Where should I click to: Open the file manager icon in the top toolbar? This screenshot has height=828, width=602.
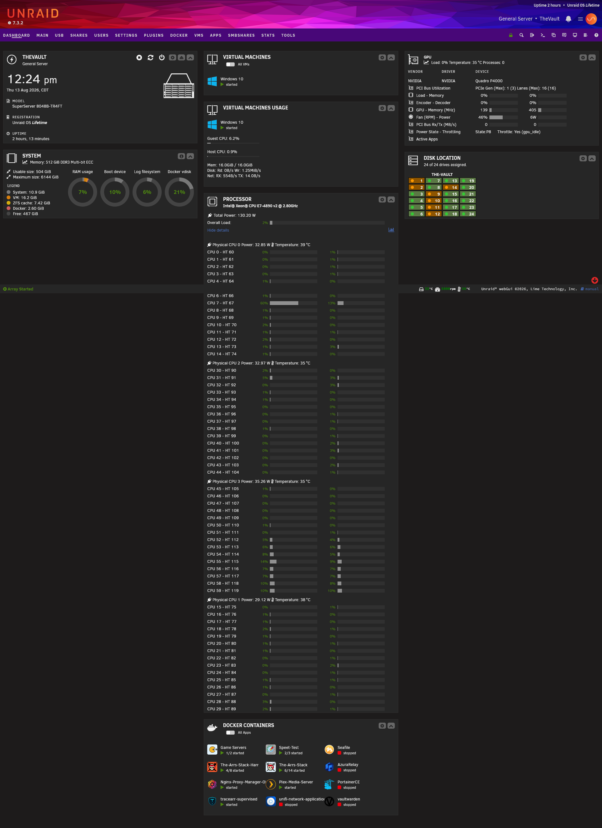(x=554, y=35)
